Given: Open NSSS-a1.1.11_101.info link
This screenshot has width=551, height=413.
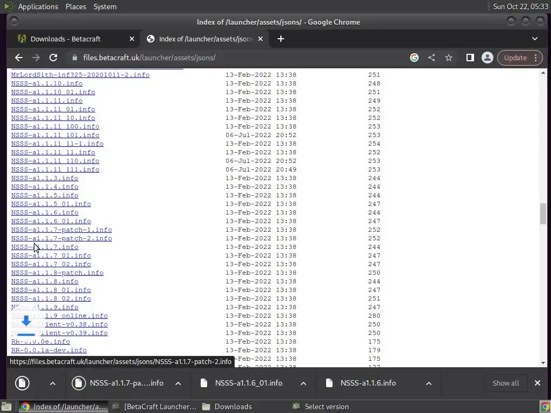Looking at the screenshot, I should point(55,135).
